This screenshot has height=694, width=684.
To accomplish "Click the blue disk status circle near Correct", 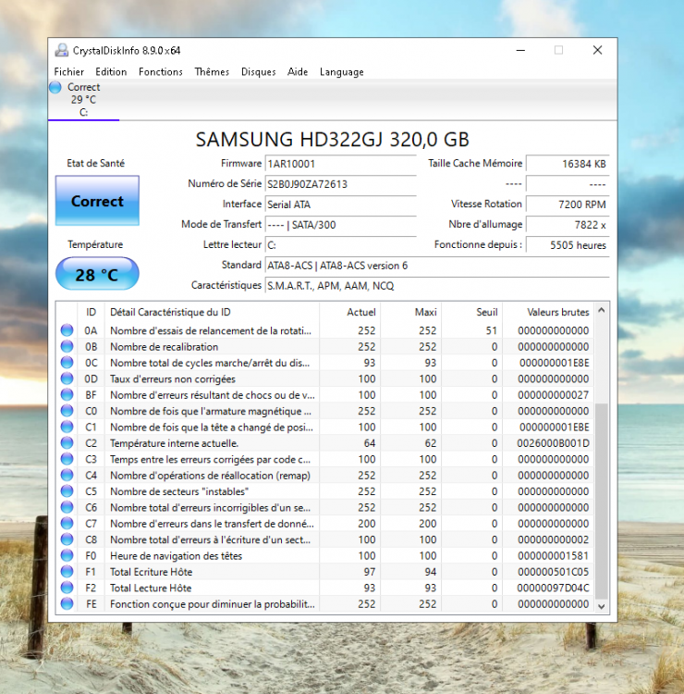I will click(x=55, y=87).
